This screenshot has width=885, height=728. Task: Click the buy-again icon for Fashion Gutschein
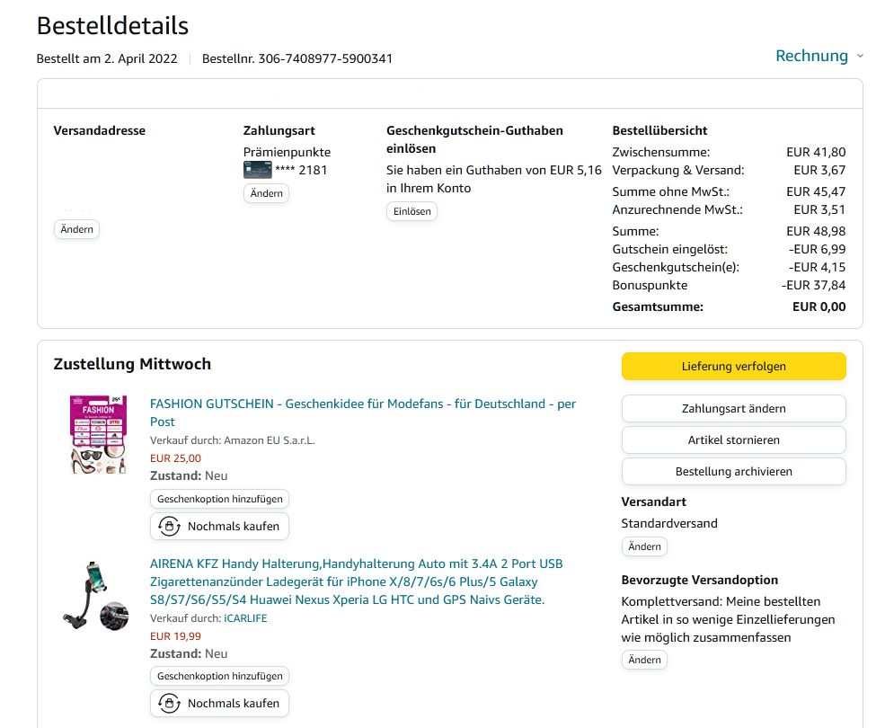tap(168, 527)
